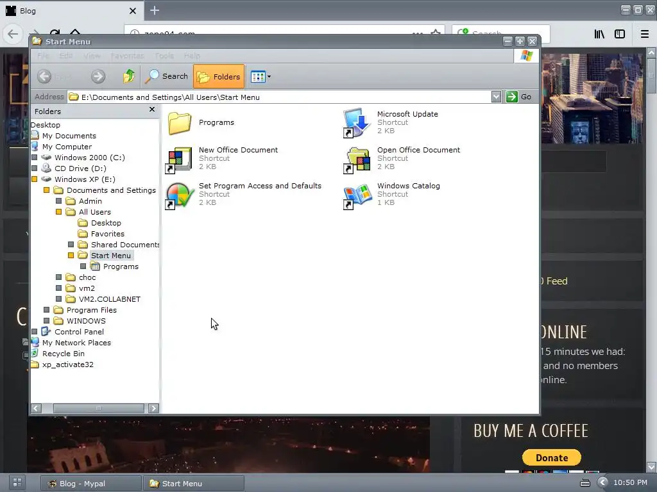
Task: Expand the system tray arrow
Action: point(602,483)
